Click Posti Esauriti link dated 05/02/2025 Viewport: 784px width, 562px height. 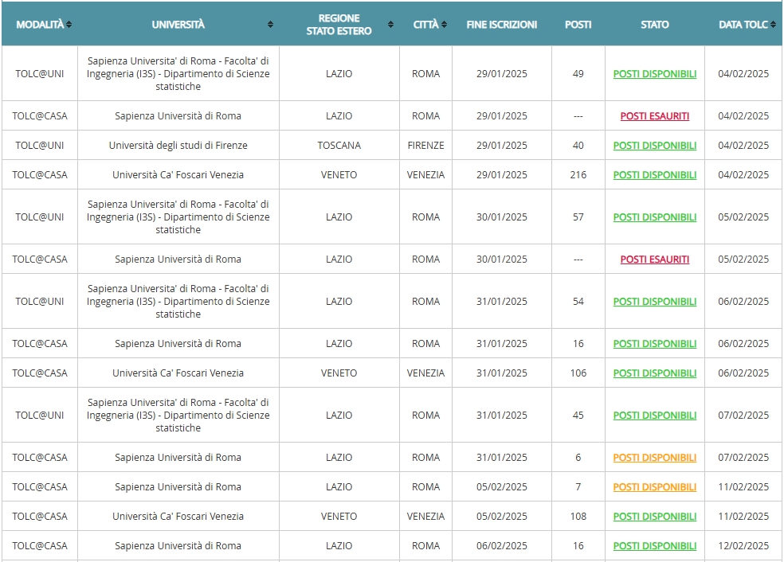pyautogui.click(x=654, y=260)
